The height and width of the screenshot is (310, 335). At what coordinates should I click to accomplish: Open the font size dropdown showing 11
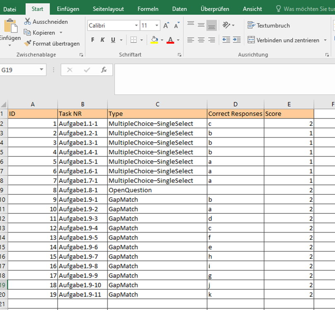tap(157, 25)
